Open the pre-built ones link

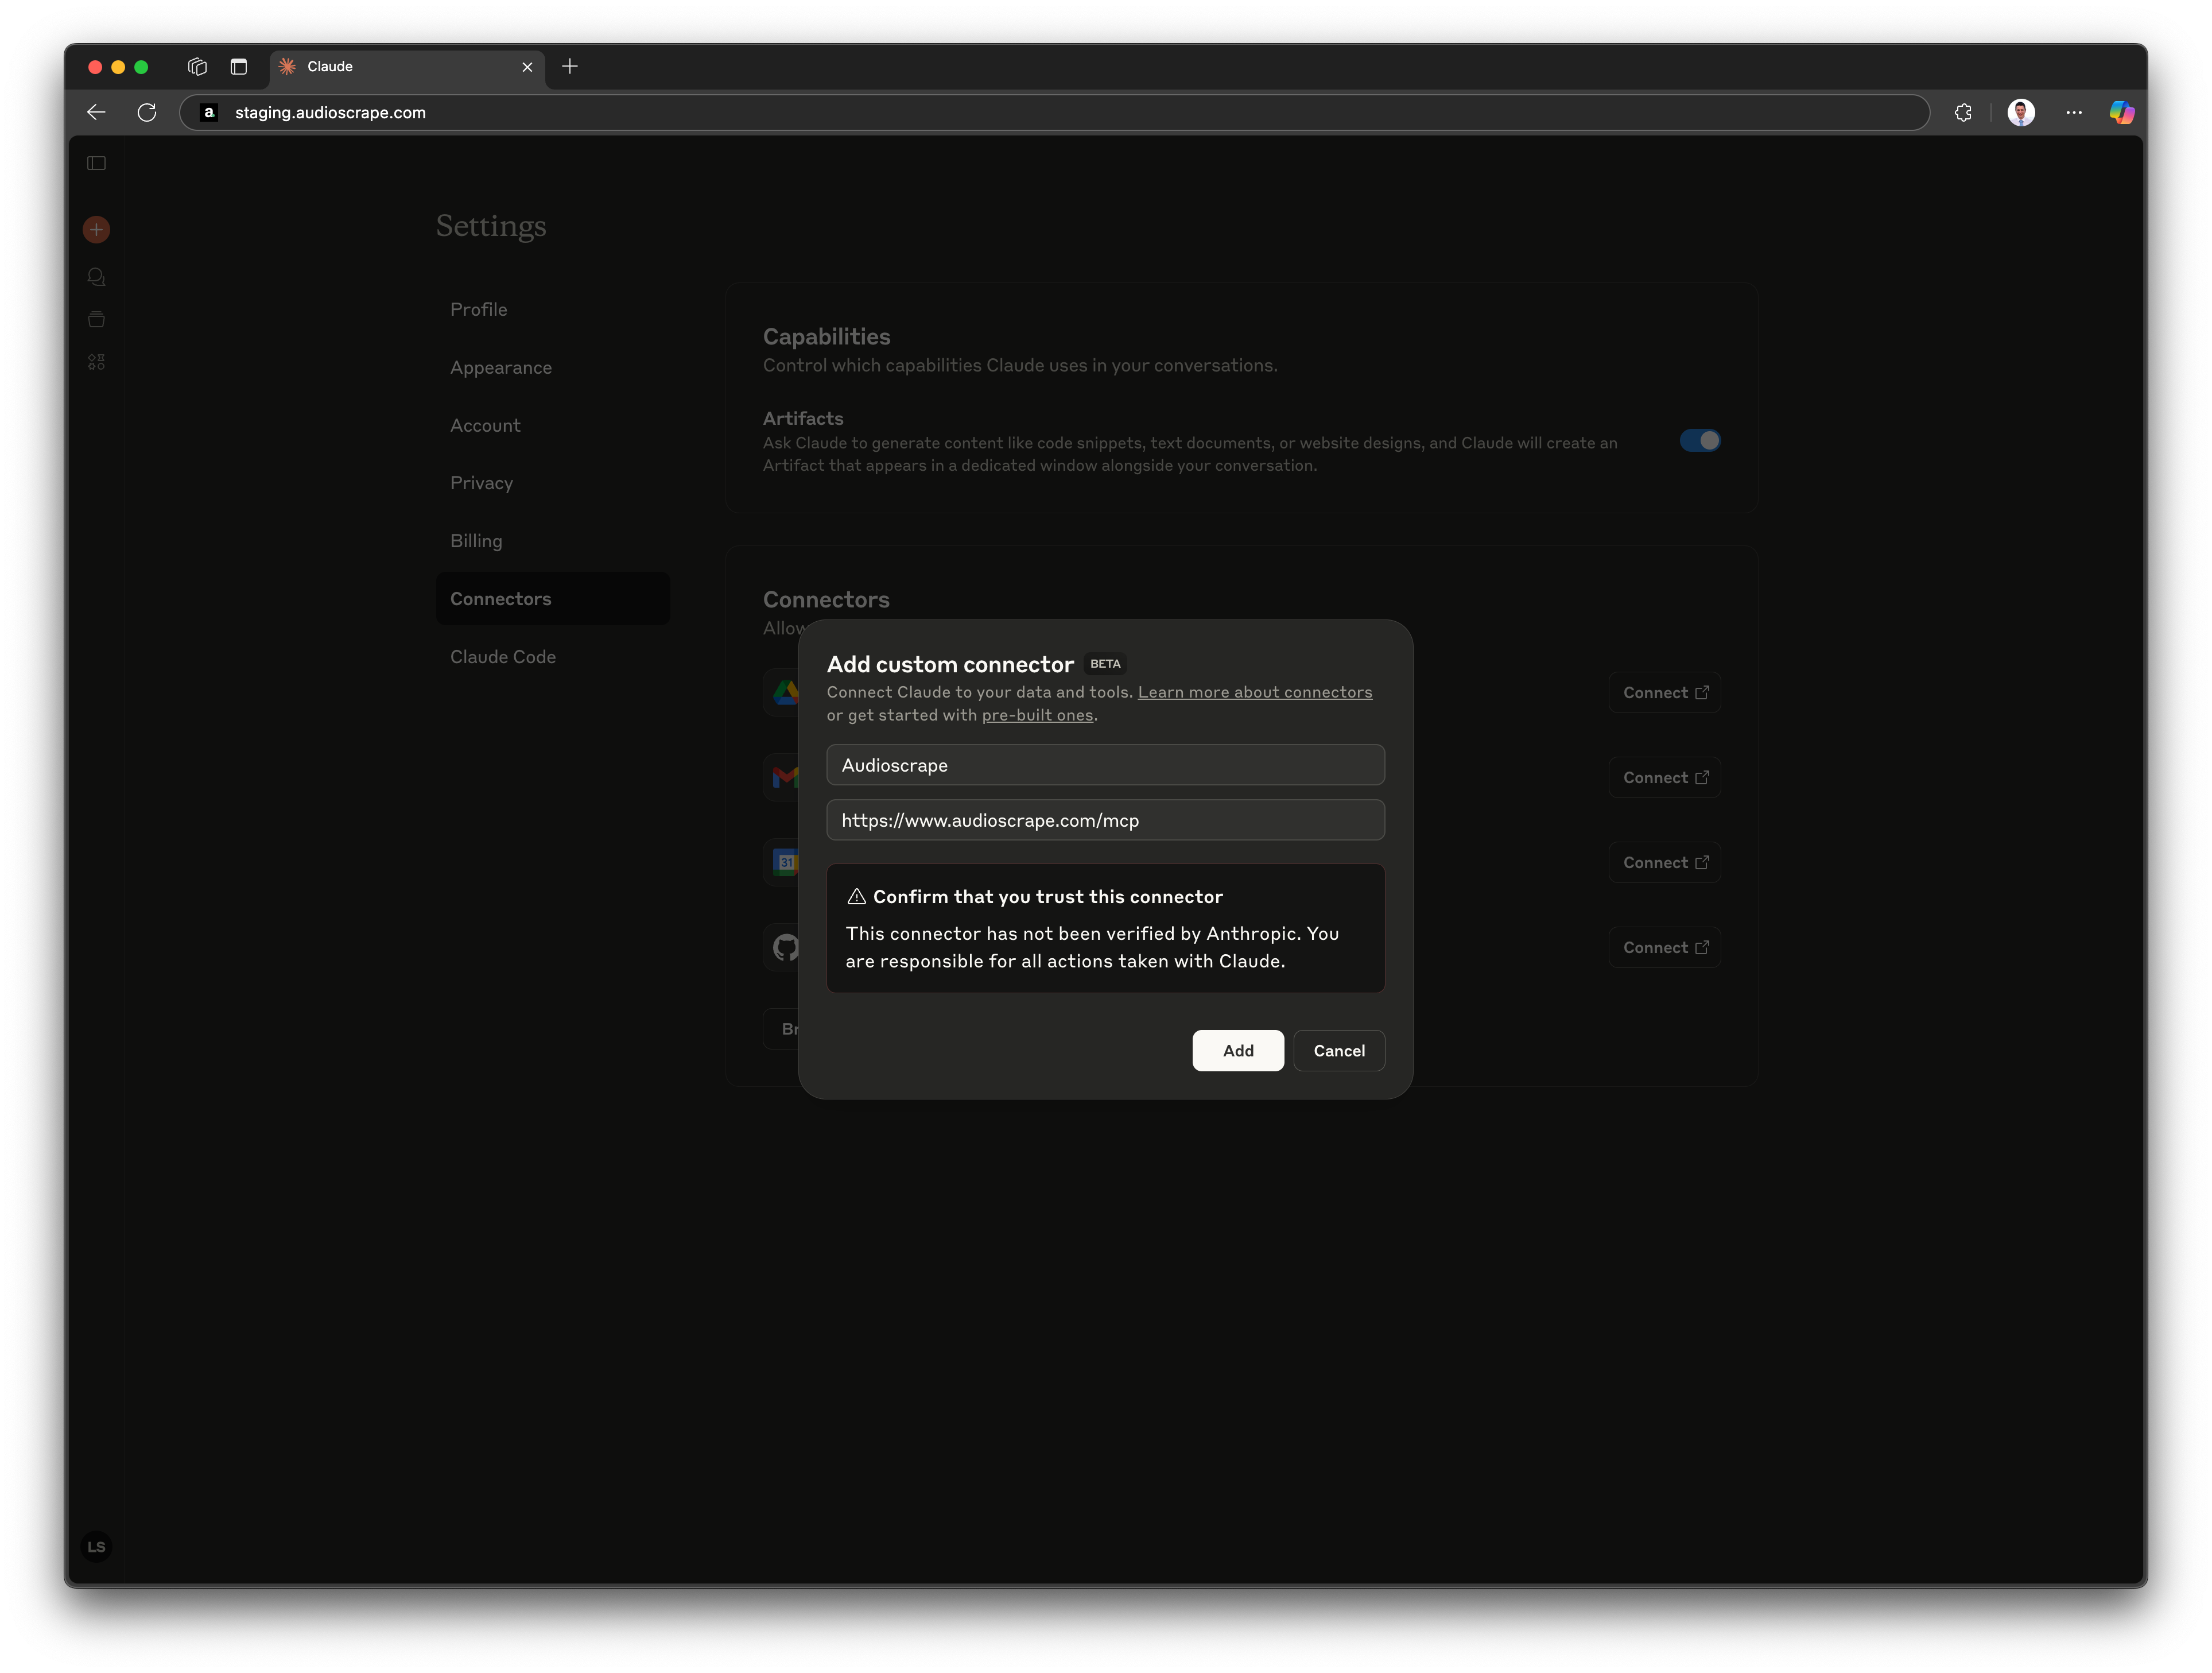pyautogui.click(x=1037, y=715)
